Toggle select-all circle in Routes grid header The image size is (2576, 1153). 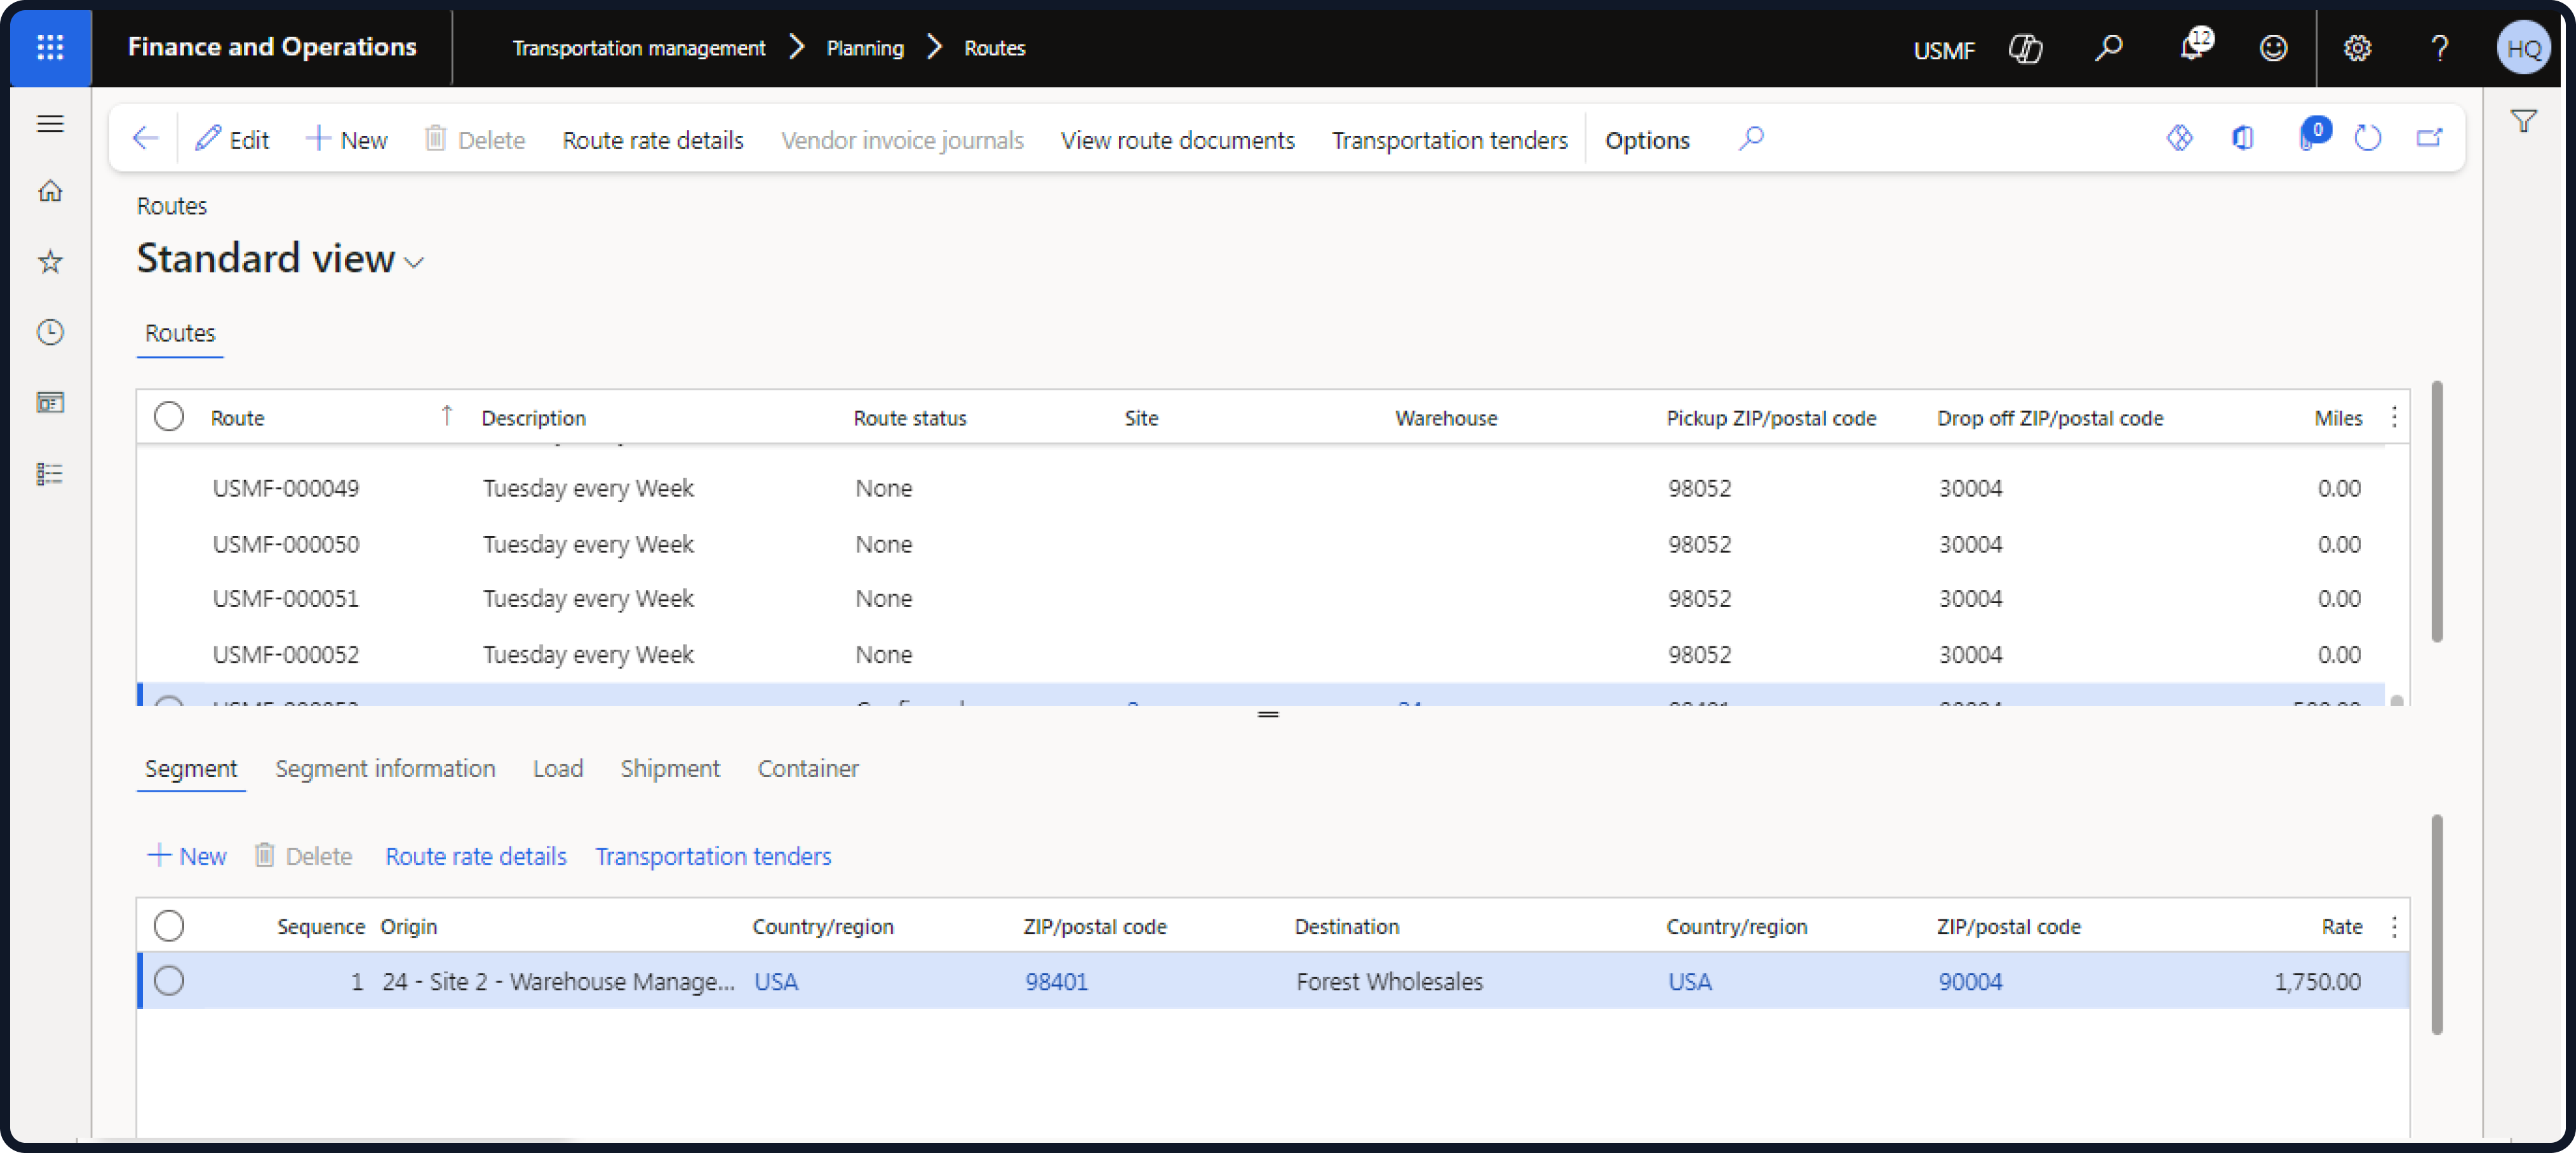pyautogui.click(x=169, y=416)
